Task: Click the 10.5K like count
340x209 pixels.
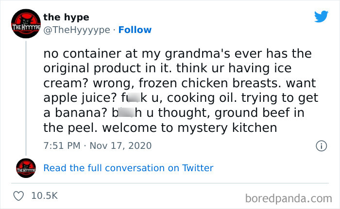Action: tap(44, 195)
